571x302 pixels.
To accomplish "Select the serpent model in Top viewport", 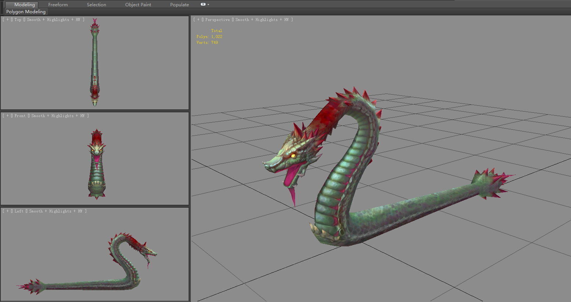I will [x=95, y=63].
